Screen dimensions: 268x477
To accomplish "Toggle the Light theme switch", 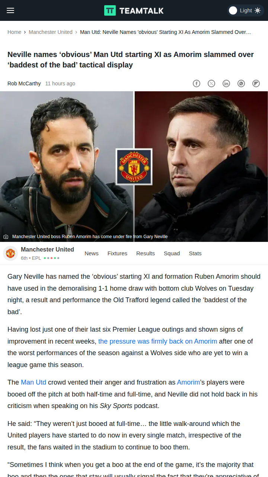I will click(x=246, y=10).
